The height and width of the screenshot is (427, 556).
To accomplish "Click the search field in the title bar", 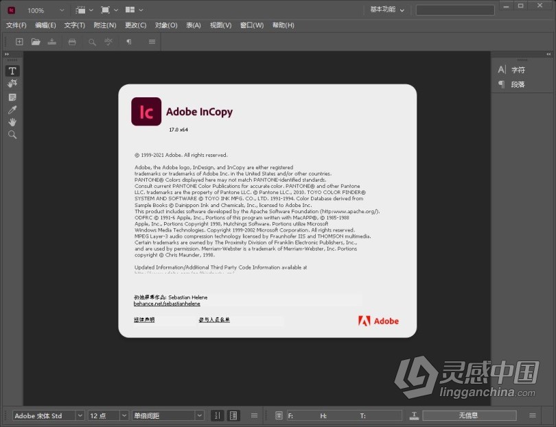I will click(x=455, y=10).
